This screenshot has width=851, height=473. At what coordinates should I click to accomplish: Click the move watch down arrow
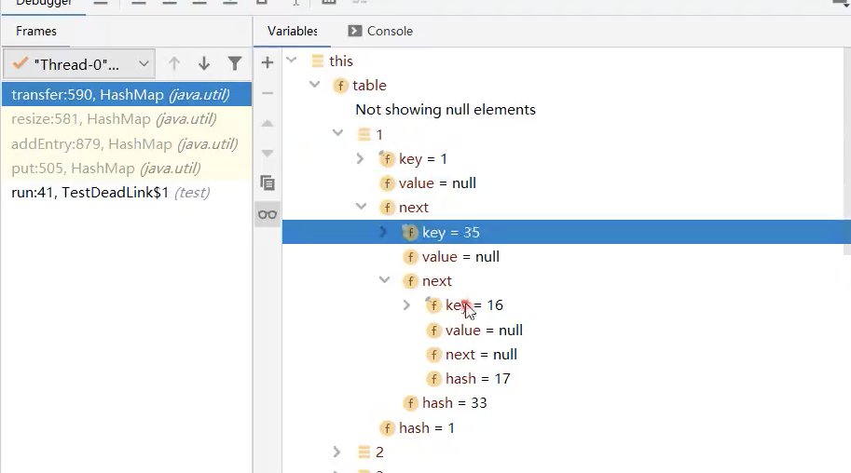click(267, 153)
